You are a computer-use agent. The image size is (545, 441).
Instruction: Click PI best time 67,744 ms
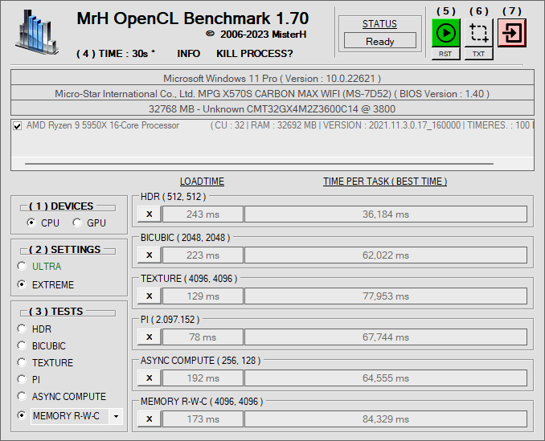386,337
